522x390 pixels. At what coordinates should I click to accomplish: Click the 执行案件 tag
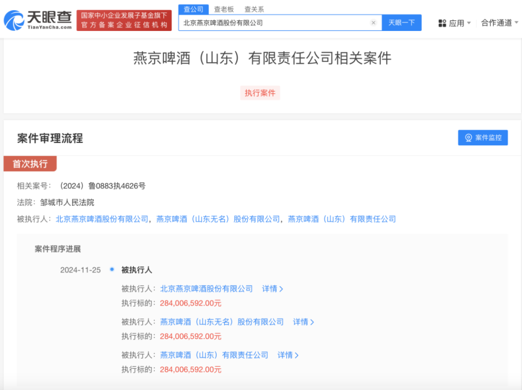coord(260,93)
